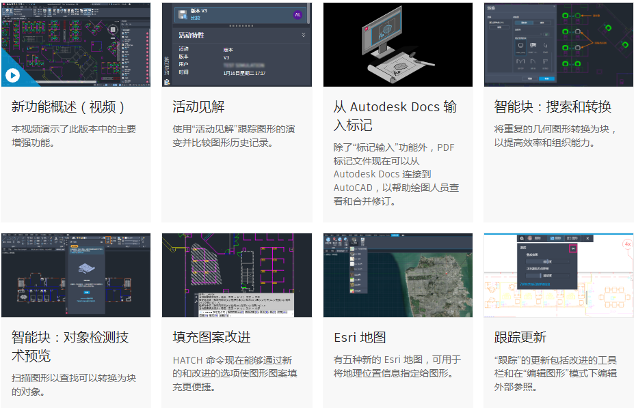The height and width of the screenshot is (408, 636).
Task: Click the 智能块：搜索和转换 title
Action: [x=553, y=107]
